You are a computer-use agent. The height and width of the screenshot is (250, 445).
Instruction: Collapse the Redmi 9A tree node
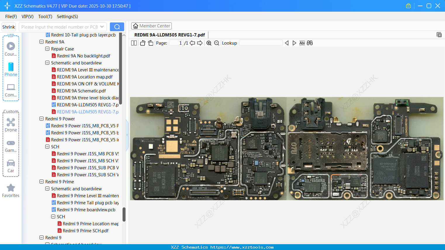tap(41, 42)
